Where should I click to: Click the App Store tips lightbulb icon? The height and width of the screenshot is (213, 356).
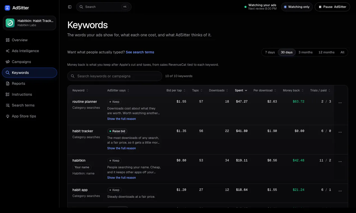[x=8, y=116]
